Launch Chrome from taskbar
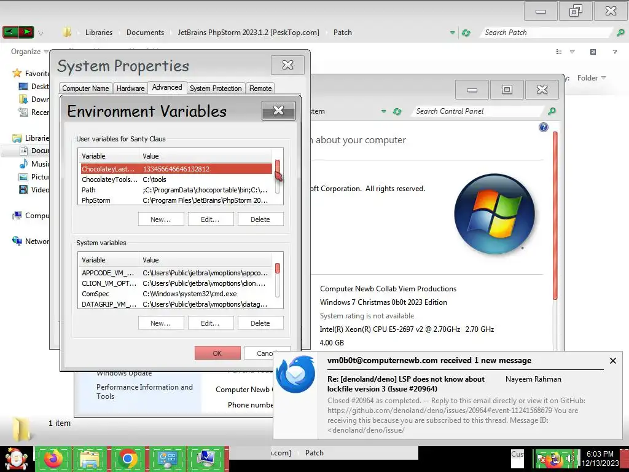Viewport: 629px width, 472px height. tap(128, 458)
